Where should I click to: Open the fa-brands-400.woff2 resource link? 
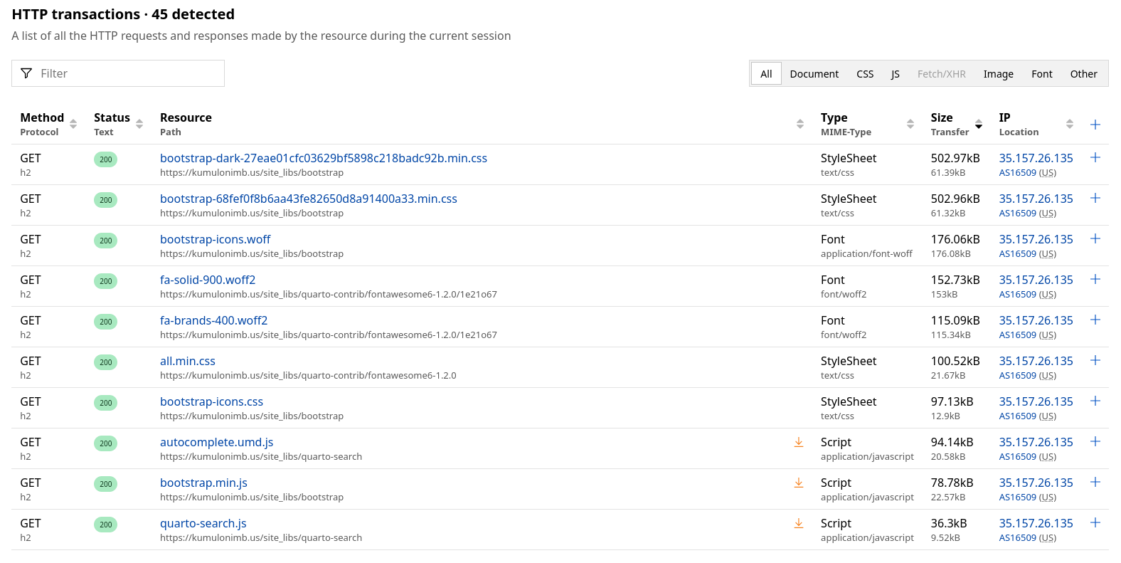[213, 320]
